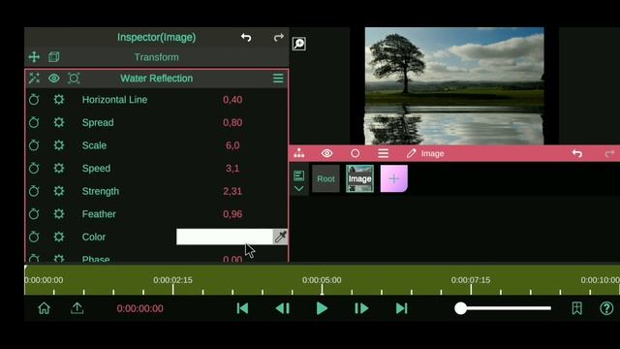Select the Image layer thumbnail
This screenshot has width=620, height=349.
click(359, 178)
